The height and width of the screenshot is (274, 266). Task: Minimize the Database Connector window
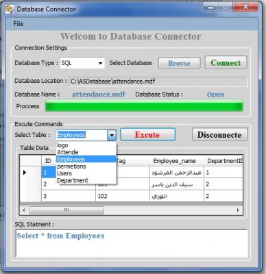[210, 7]
